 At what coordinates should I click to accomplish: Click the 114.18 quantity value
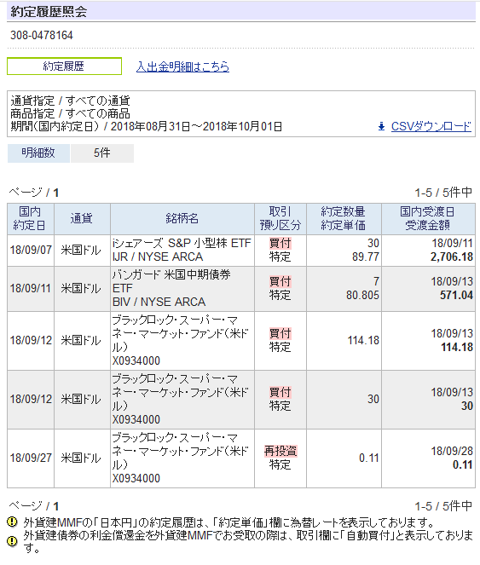coord(363,341)
